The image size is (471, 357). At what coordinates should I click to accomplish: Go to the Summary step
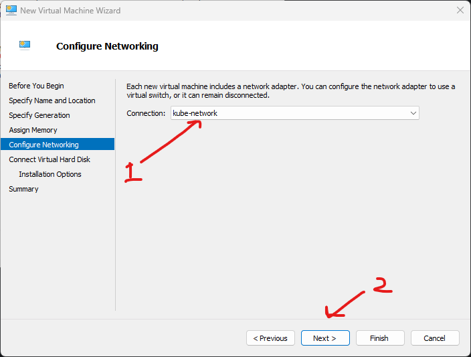point(23,189)
